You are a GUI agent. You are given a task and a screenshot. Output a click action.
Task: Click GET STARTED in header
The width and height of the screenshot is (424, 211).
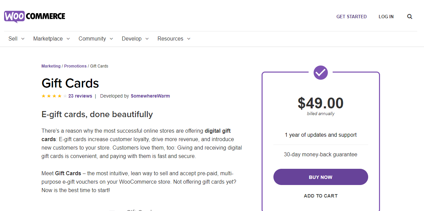(x=351, y=17)
